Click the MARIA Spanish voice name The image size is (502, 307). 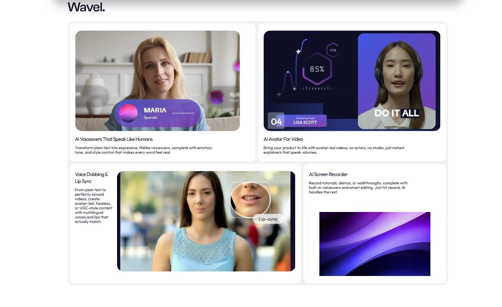[155, 112]
